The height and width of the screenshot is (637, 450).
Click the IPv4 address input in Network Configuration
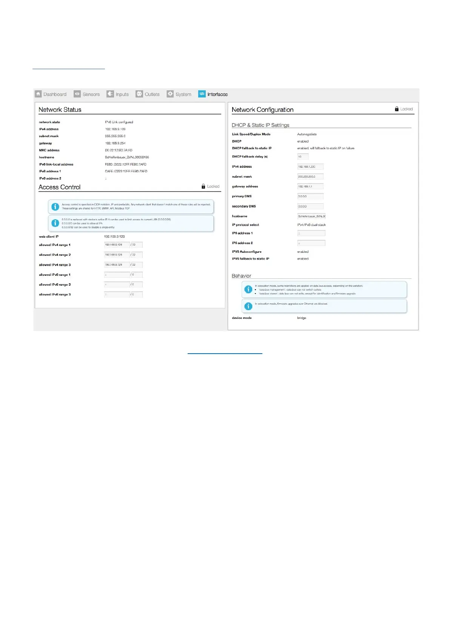(x=310, y=167)
